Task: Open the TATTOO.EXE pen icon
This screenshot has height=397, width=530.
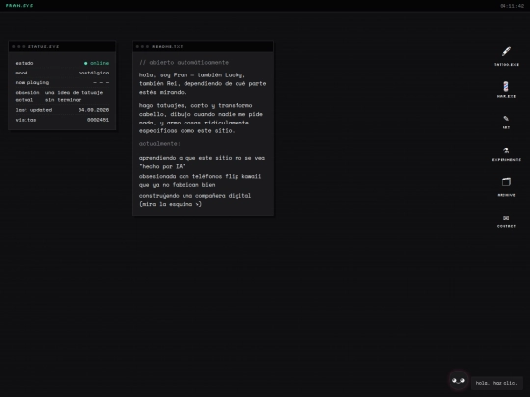Action: pyautogui.click(x=506, y=52)
